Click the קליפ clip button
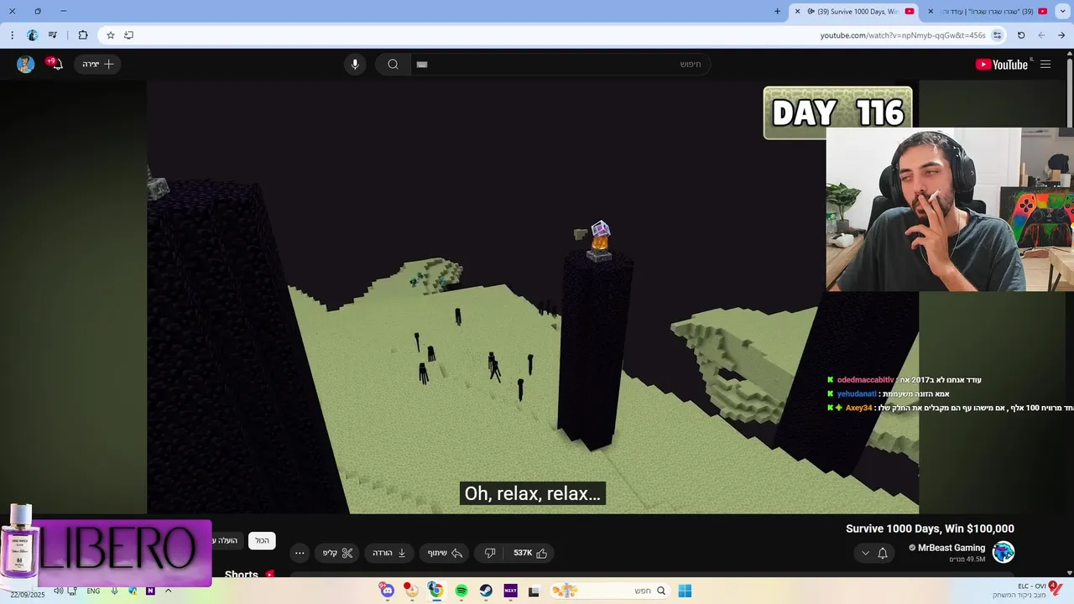The height and width of the screenshot is (604, 1074). 338,553
